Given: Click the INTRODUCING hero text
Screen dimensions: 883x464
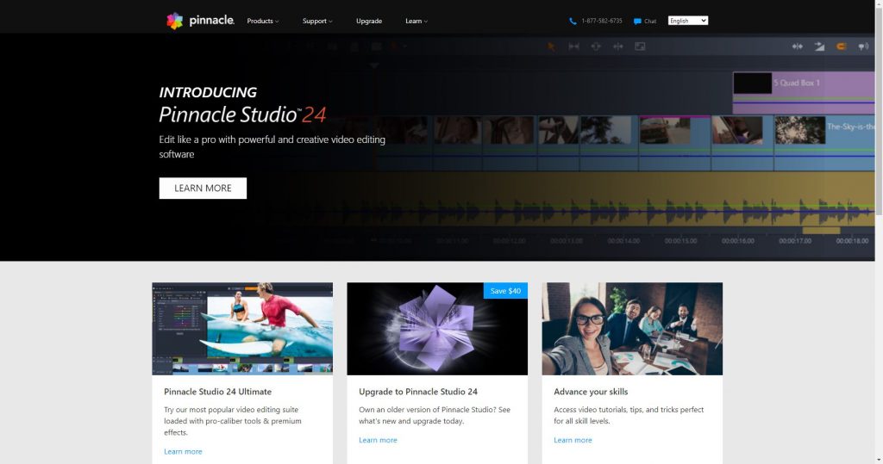Looking at the screenshot, I should [208, 92].
